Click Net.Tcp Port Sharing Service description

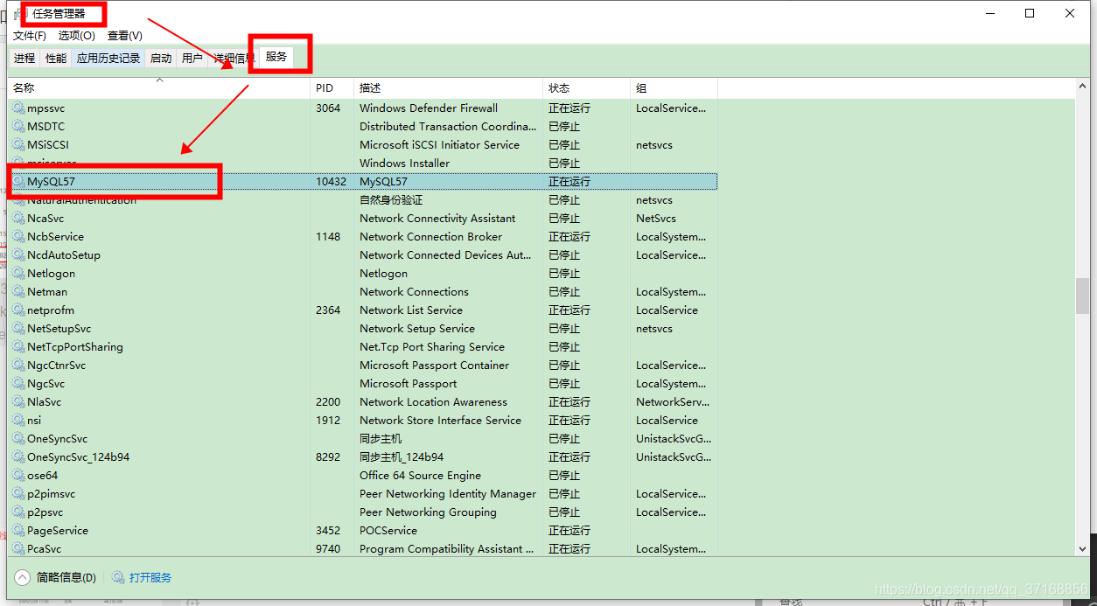coord(432,347)
